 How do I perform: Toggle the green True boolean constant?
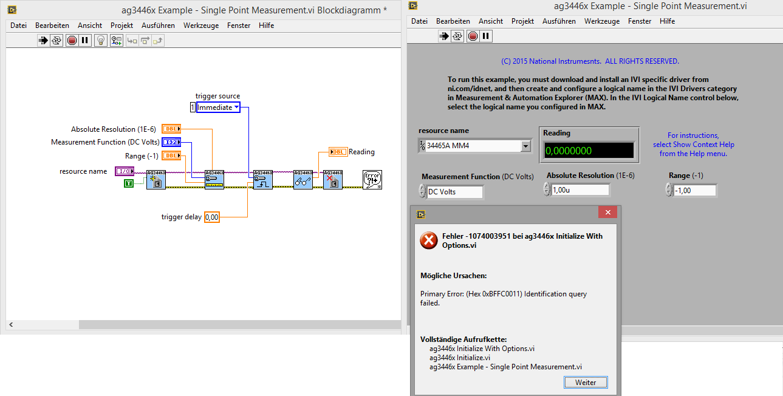coord(128,183)
